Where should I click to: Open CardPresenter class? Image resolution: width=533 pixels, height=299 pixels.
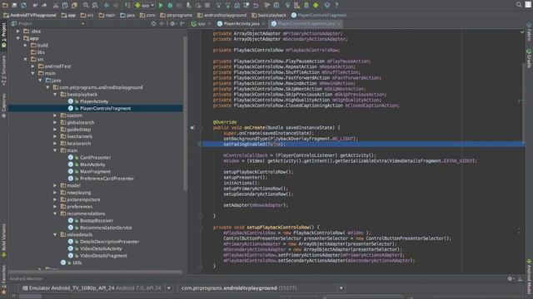point(96,158)
